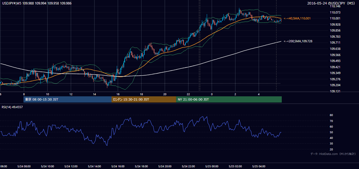Click the 109.856 price axis label
This screenshot has width=359, height=169.
tap(335, 30)
